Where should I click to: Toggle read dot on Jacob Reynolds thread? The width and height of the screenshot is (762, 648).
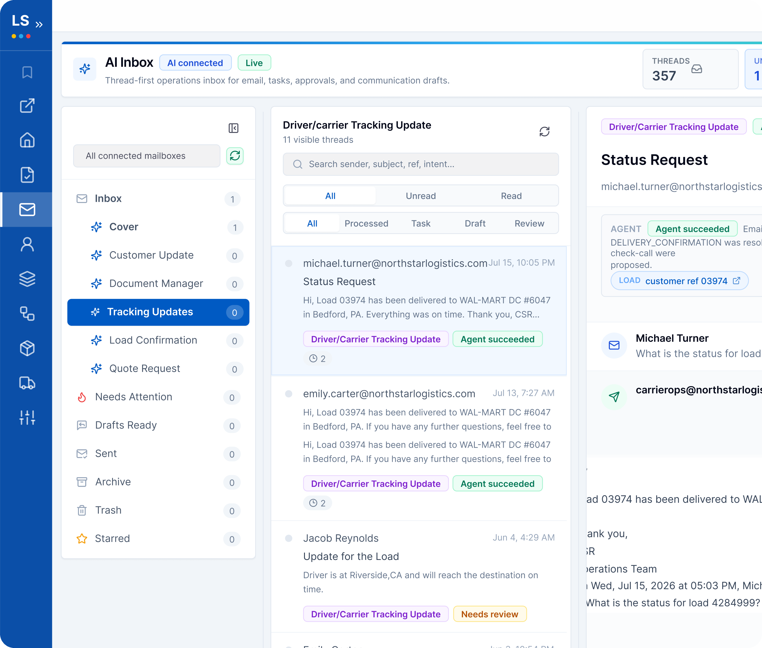(x=289, y=538)
